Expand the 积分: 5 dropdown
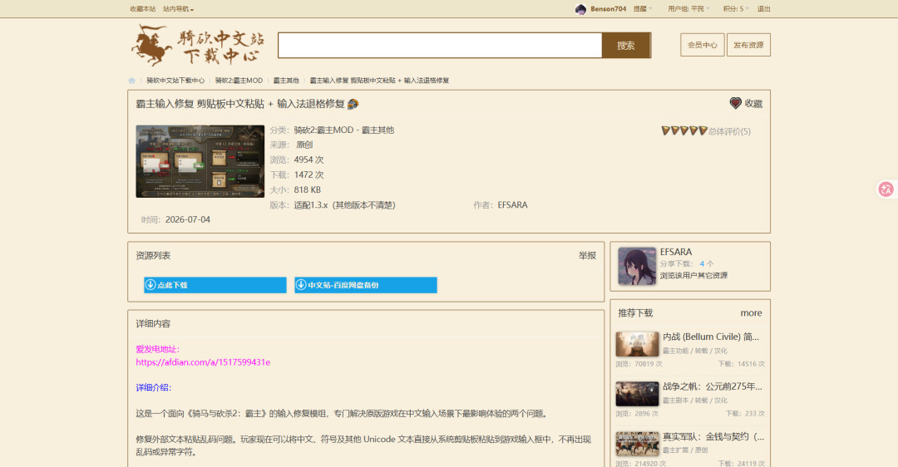 [x=735, y=8]
